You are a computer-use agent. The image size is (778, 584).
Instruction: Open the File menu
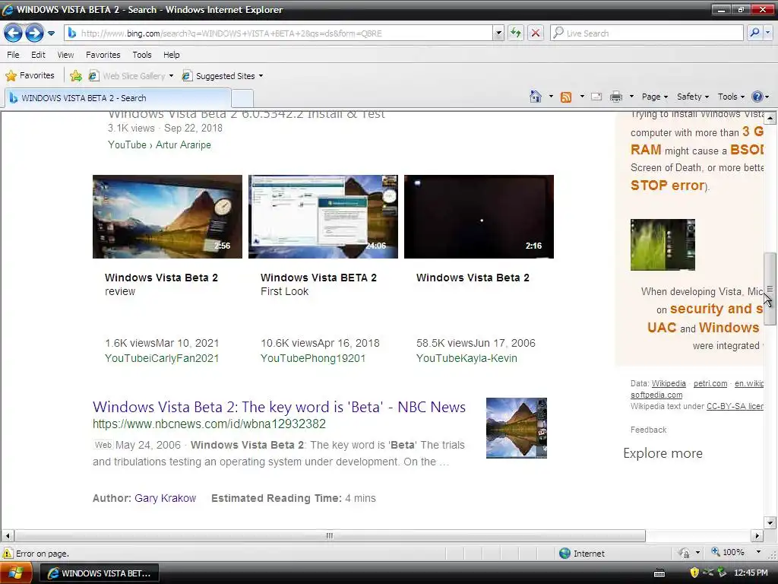coord(14,55)
